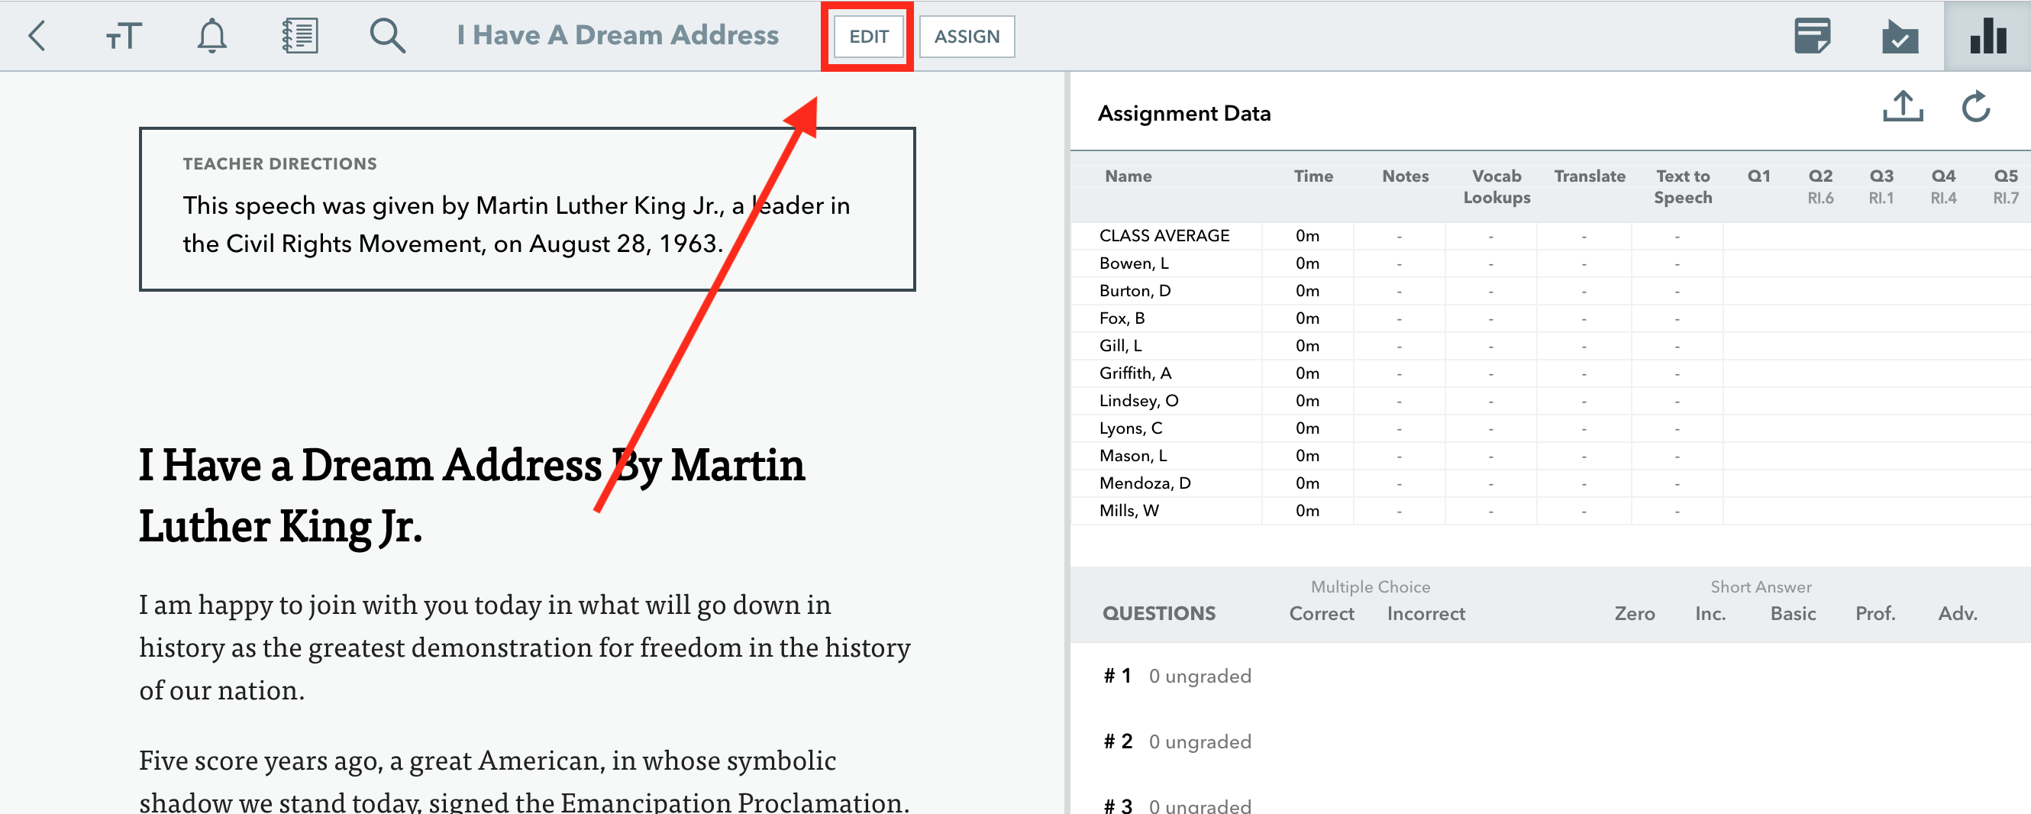Export assignment data with upload icon
The width and height of the screenshot is (2031, 814).
pyautogui.click(x=1903, y=106)
